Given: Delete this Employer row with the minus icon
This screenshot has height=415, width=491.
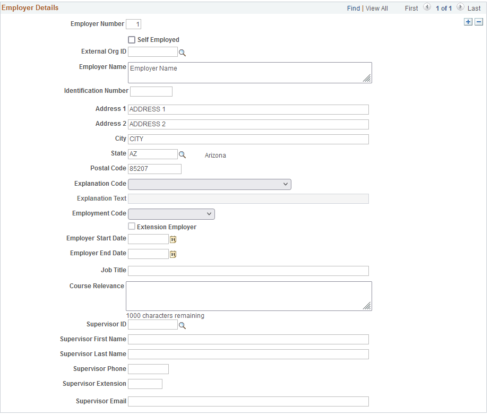Looking at the screenshot, I should tap(479, 22).
